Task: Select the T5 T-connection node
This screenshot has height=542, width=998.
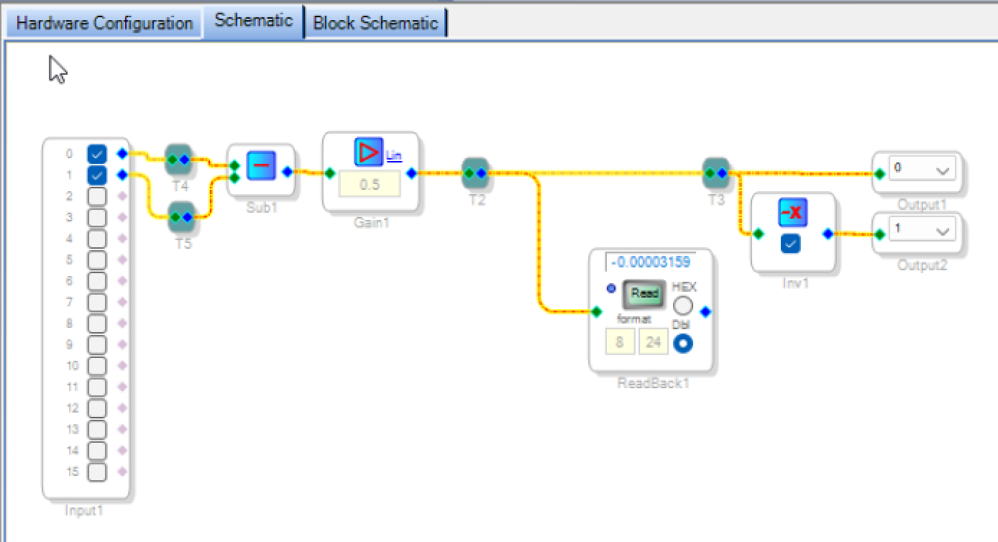Action: tap(181, 216)
